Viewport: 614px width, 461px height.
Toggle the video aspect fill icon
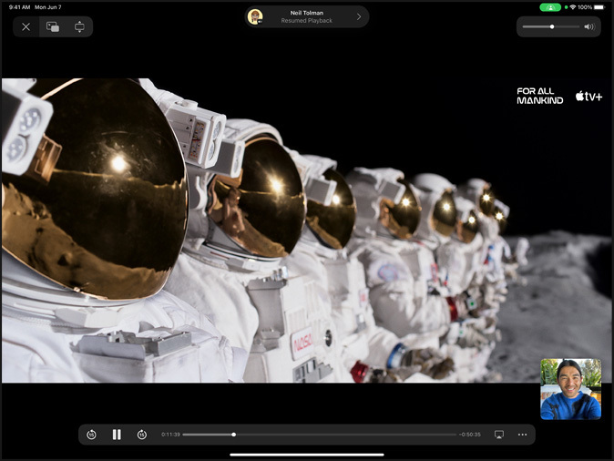click(x=79, y=26)
